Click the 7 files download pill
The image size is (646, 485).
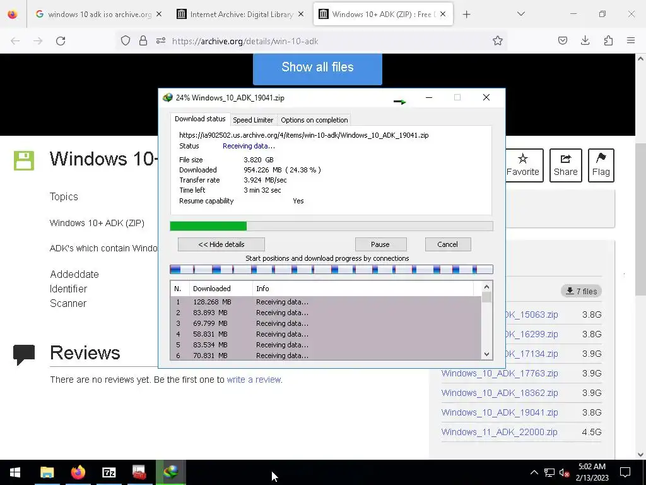581,291
